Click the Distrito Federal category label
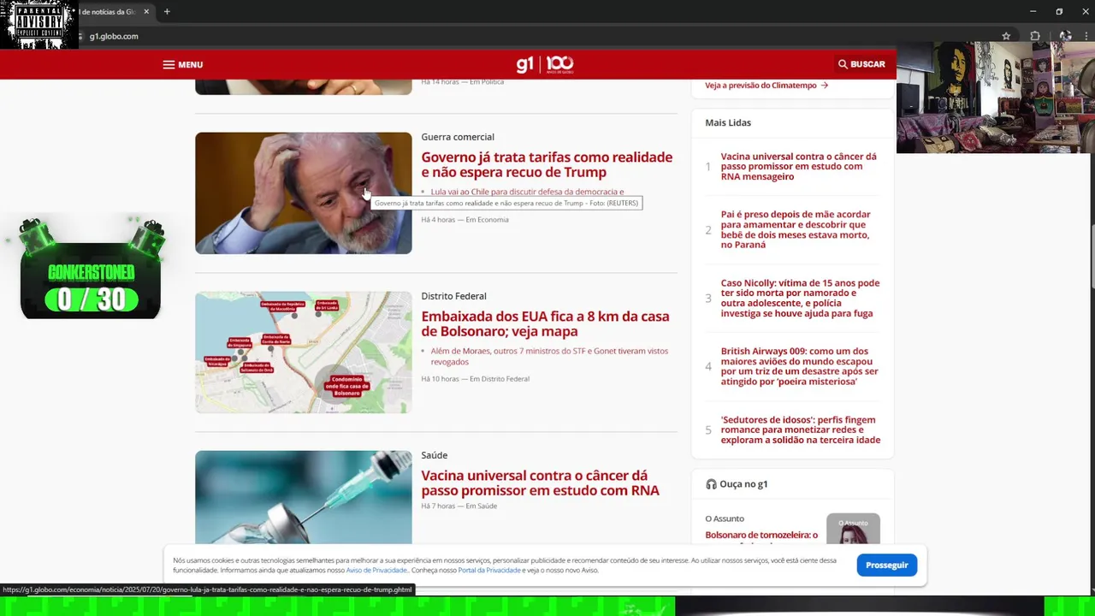Viewport: 1095px width, 616px height. click(453, 296)
